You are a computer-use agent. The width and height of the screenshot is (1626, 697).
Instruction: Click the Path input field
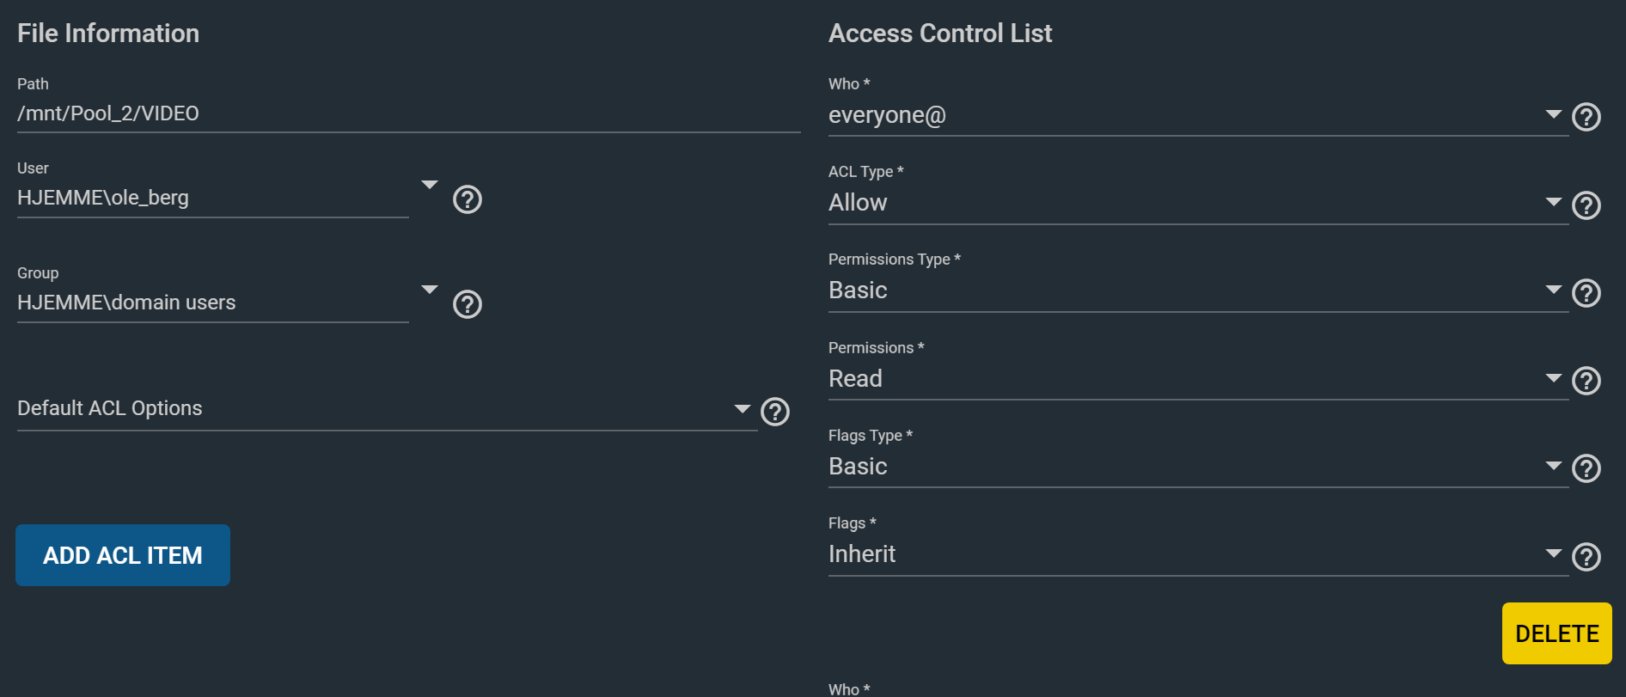pos(409,113)
